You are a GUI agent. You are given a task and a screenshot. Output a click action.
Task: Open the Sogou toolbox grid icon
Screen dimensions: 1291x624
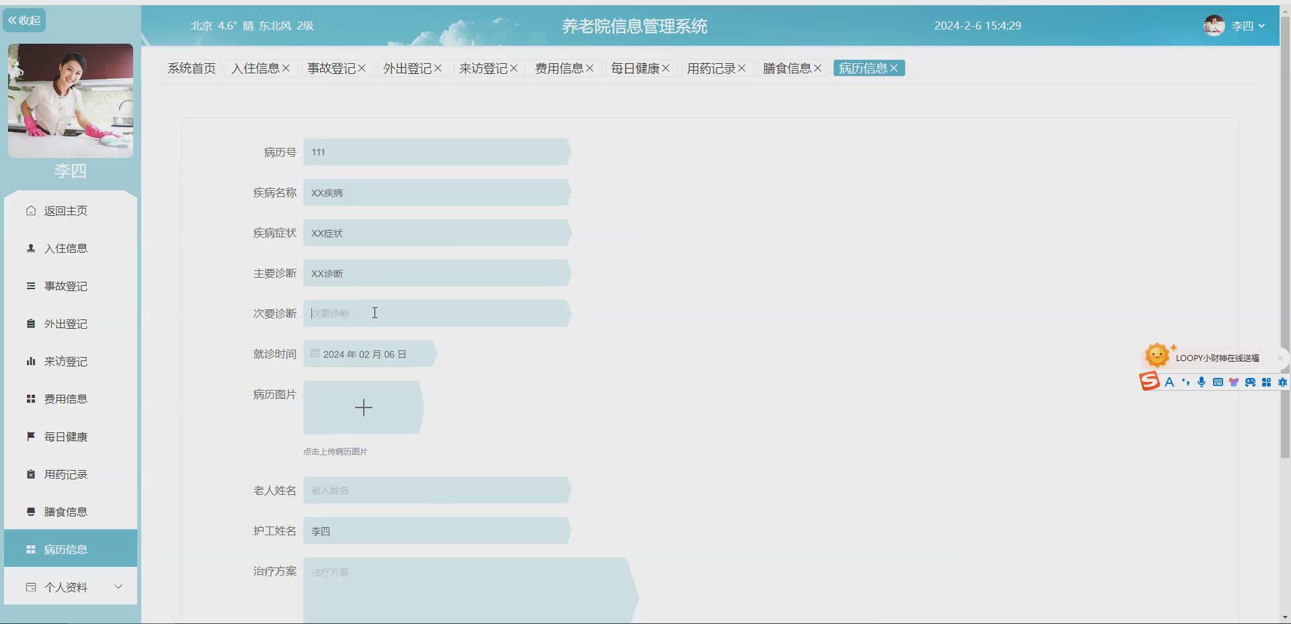point(1267,382)
